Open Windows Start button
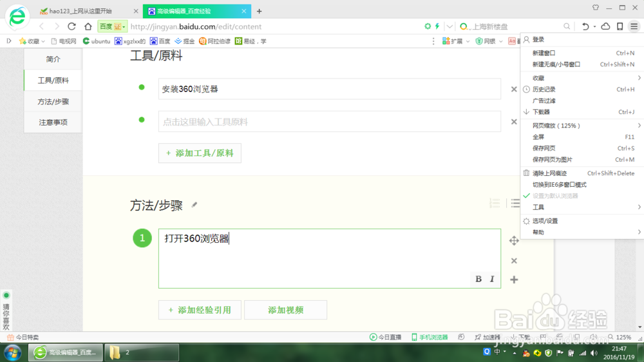Viewport: 644px width, 362px height. [13, 352]
